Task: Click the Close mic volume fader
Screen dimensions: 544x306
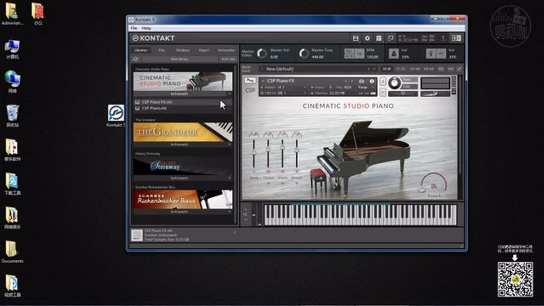Action: click(x=268, y=149)
